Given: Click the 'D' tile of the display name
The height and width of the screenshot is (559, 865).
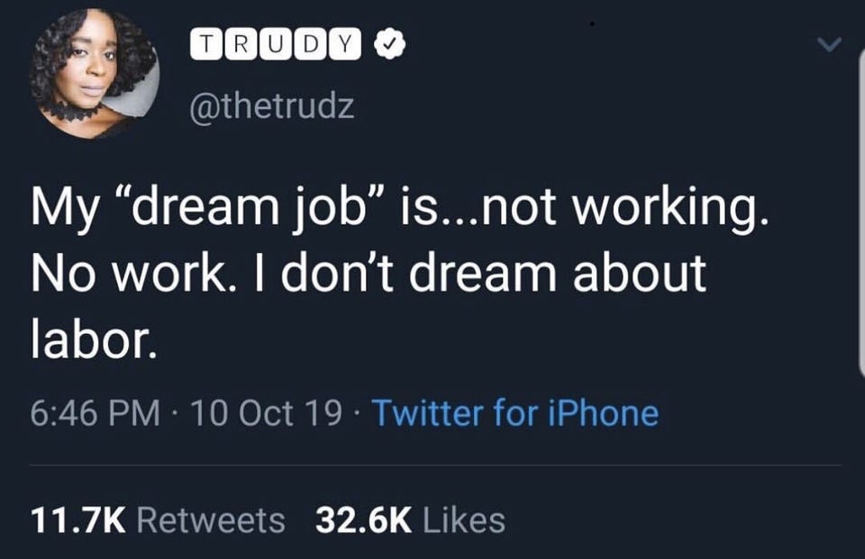Looking at the screenshot, I should click(308, 42).
